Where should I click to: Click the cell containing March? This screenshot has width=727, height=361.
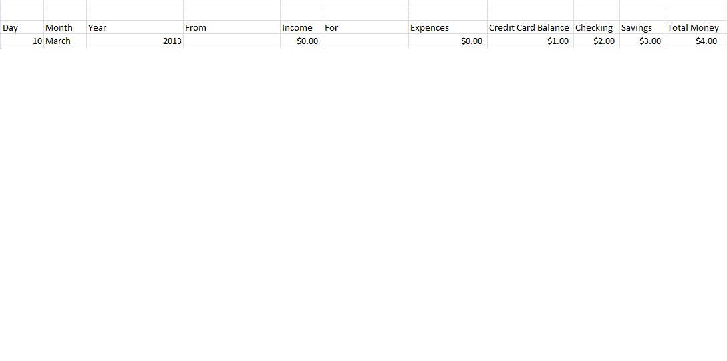point(65,41)
